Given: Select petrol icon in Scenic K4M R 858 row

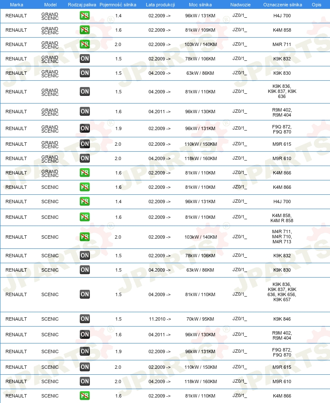Looking at the screenshot, I should pos(85,217).
